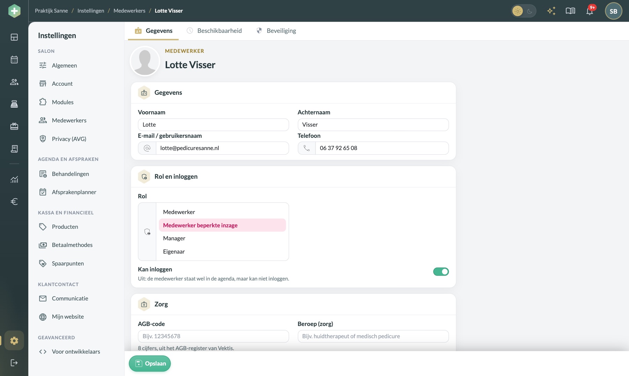Click Lotte Visser's profile avatar picture
This screenshot has width=629, height=376.
pyautogui.click(x=145, y=61)
